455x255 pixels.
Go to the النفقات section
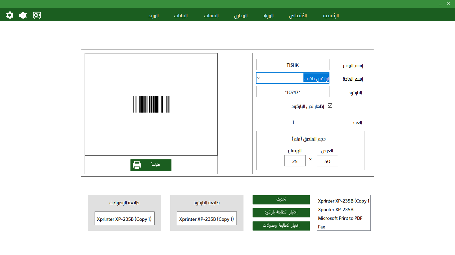click(x=211, y=16)
